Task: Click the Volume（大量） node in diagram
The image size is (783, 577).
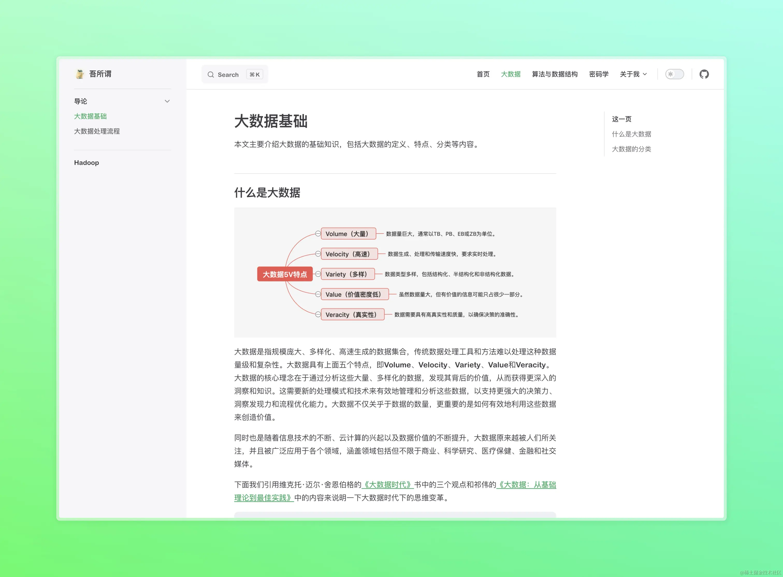Action: pyautogui.click(x=348, y=234)
